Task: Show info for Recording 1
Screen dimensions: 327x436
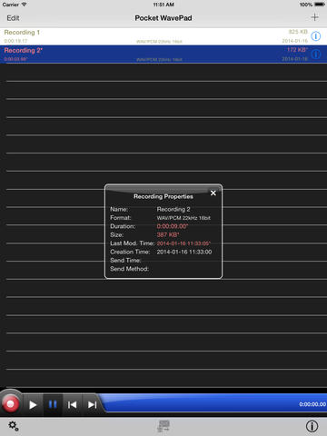Action: (x=316, y=36)
